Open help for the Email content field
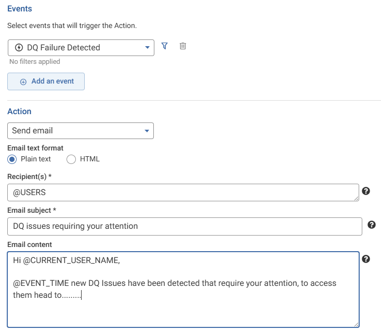Screen dimensions: 381x330 (365, 259)
